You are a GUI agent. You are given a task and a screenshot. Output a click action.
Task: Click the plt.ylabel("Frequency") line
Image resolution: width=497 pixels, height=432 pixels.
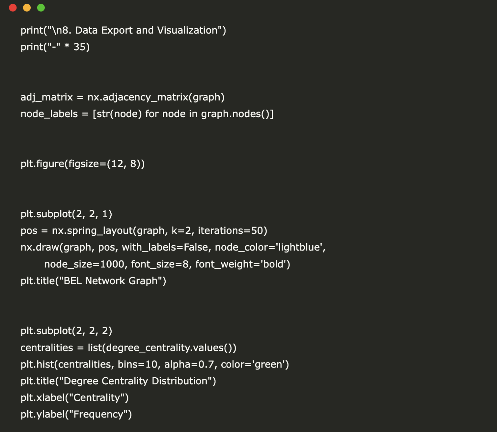[76, 415]
